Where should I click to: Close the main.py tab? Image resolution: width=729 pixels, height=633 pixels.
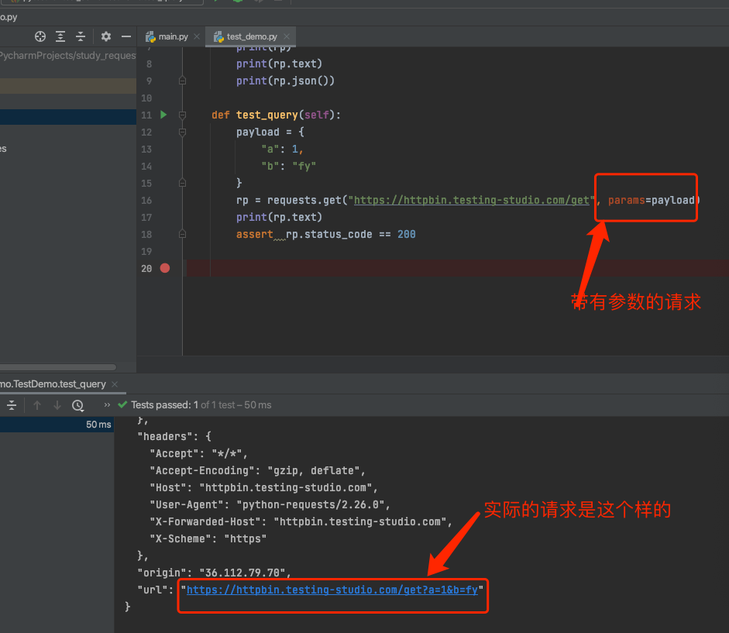click(197, 36)
